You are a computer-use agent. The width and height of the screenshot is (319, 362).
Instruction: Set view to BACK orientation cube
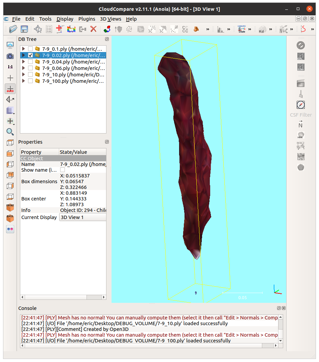(x=10, y=218)
